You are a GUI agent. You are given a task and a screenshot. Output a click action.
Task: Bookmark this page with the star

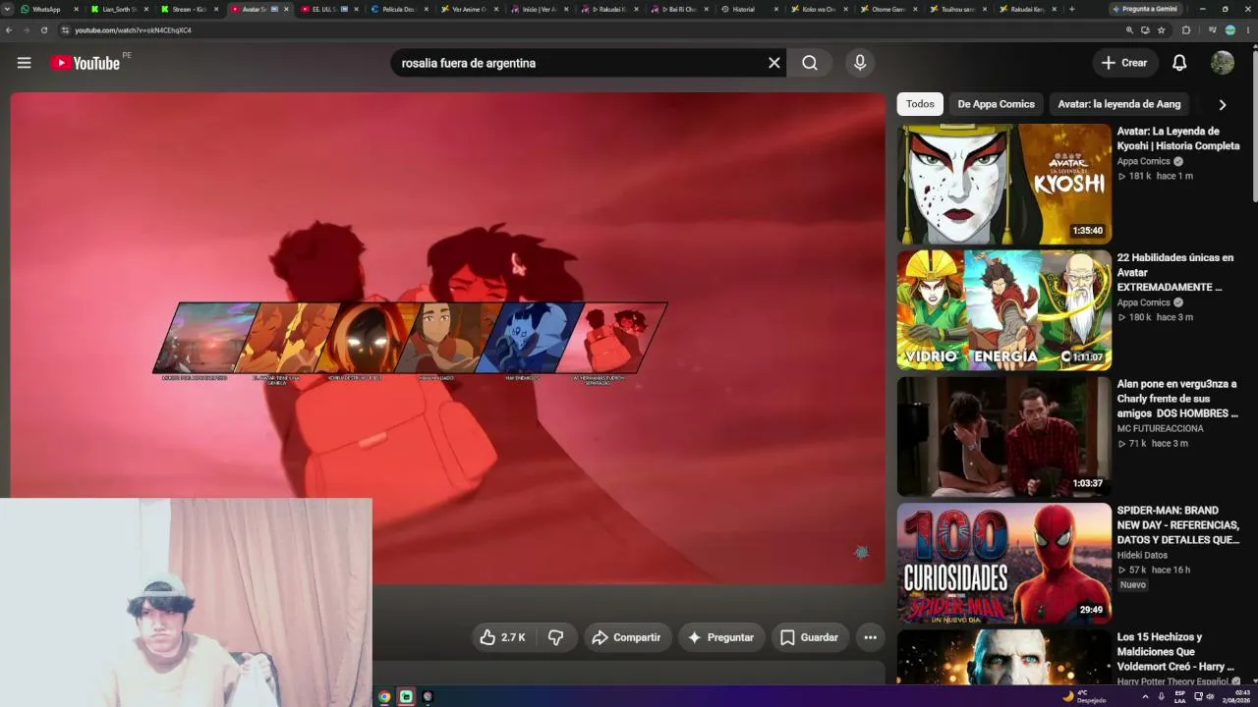pos(1161,30)
